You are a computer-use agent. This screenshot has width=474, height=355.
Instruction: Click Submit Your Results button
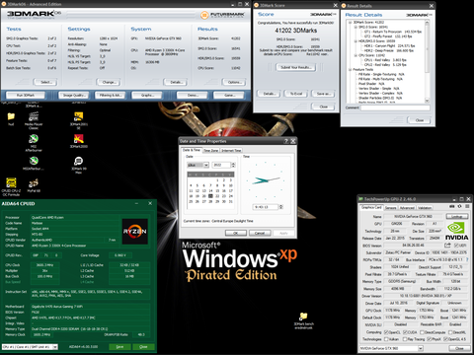click(x=295, y=67)
